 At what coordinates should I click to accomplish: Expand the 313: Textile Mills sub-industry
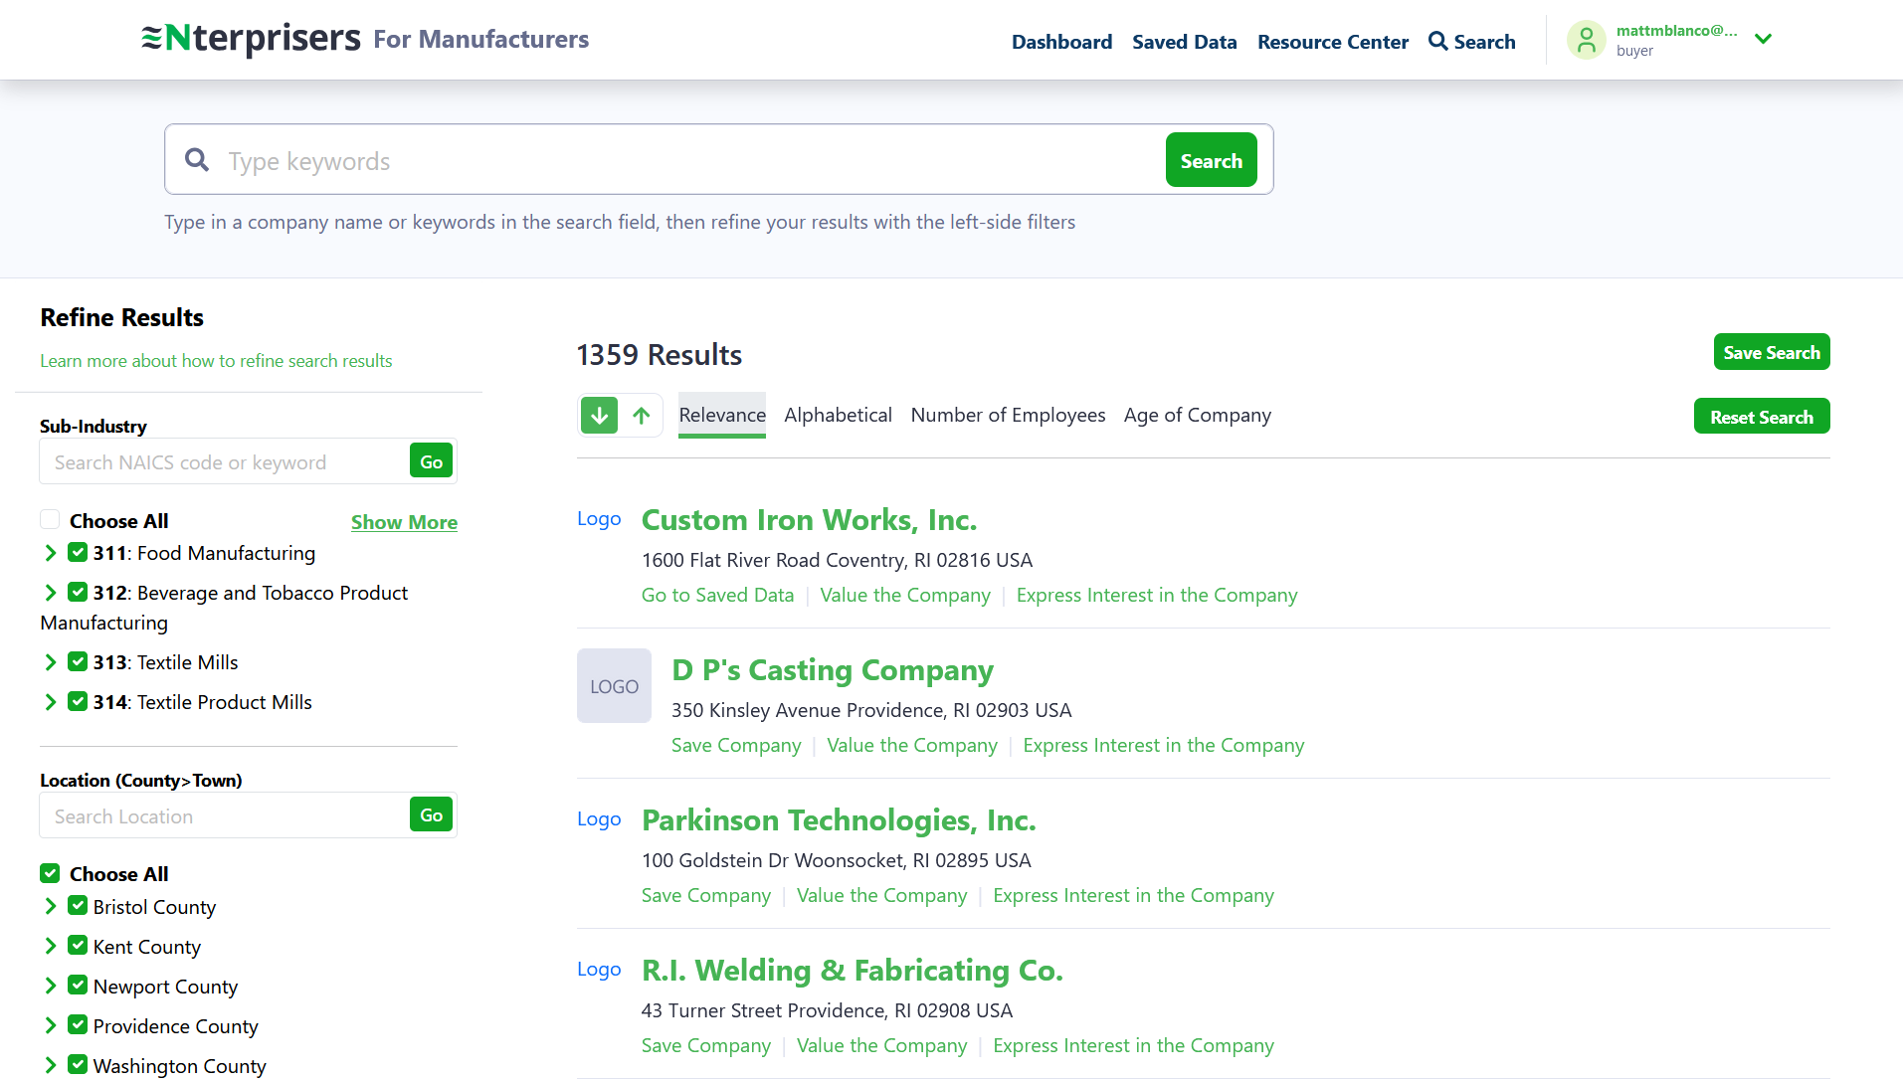point(51,662)
